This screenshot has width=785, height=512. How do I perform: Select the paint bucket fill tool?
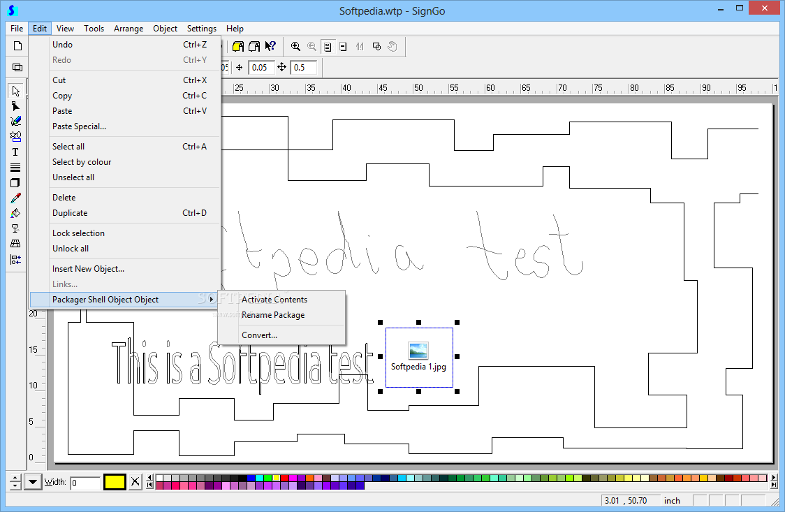pyautogui.click(x=15, y=213)
